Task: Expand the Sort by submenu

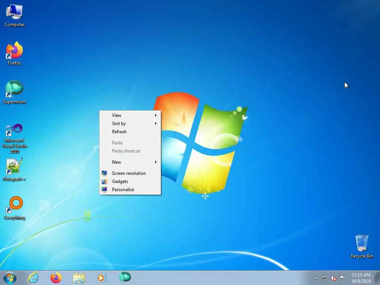Action: click(x=130, y=124)
